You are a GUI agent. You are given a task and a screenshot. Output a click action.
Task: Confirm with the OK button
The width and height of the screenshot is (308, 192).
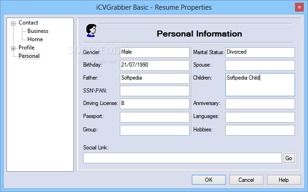209,180
